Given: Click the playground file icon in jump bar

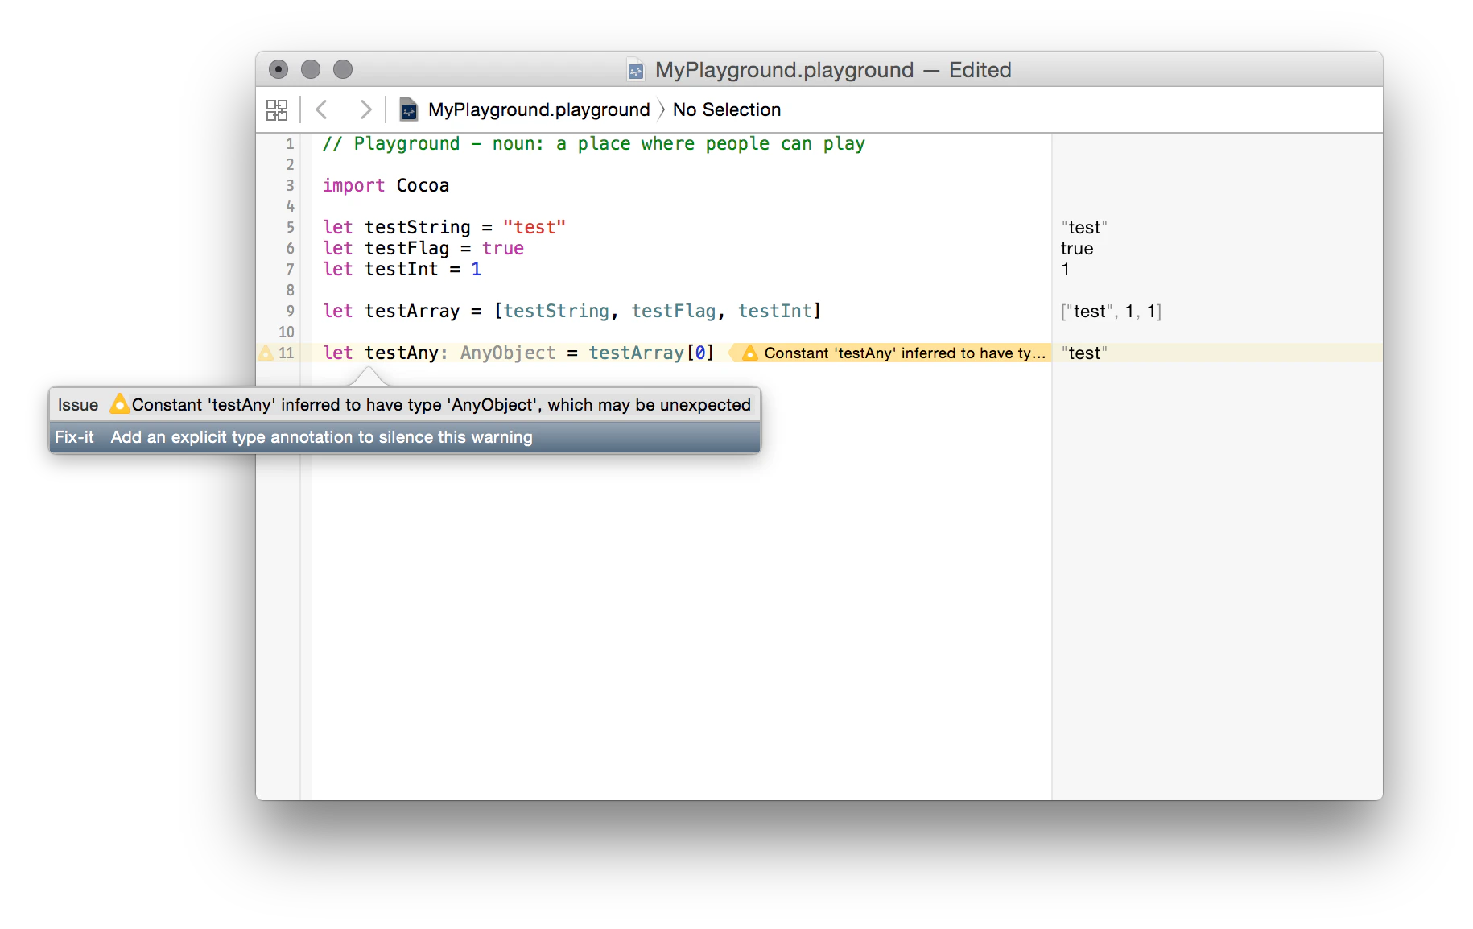Looking at the screenshot, I should [x=409, y=109].
